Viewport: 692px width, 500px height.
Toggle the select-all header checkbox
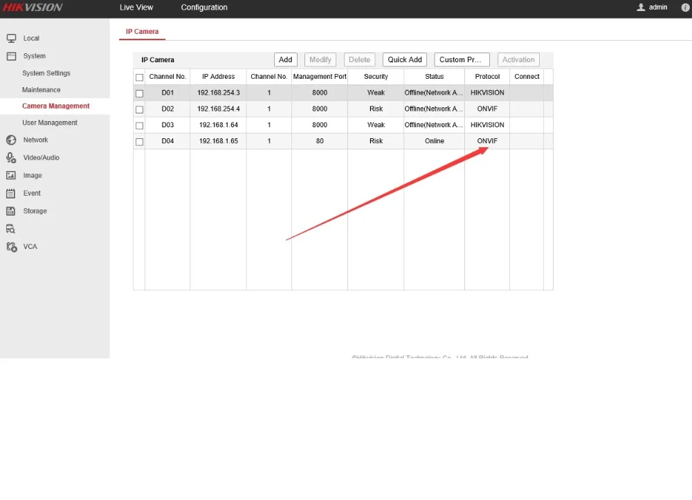pyautogui.click(x=140, y=77)
